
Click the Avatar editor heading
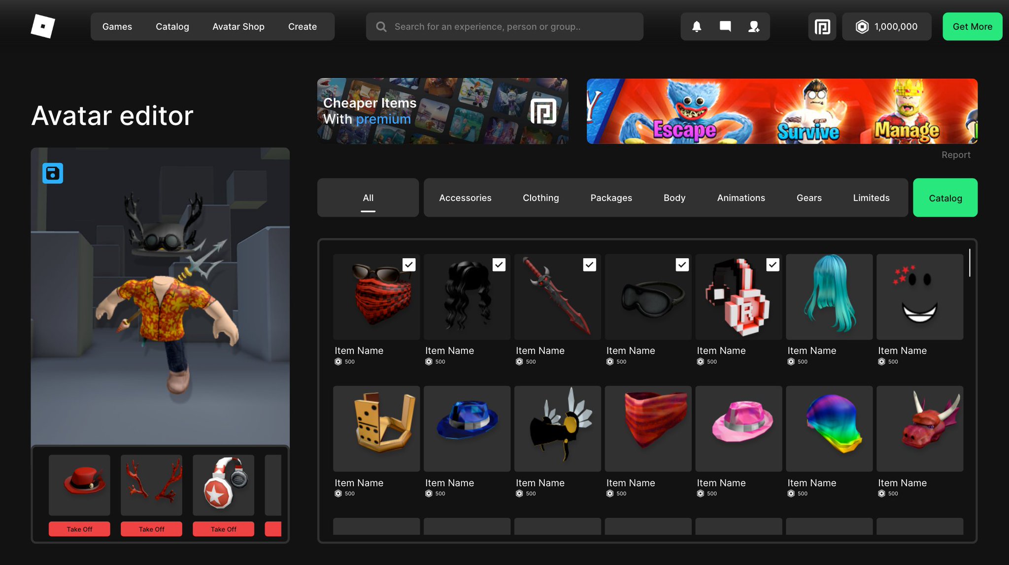click(112, 116)
